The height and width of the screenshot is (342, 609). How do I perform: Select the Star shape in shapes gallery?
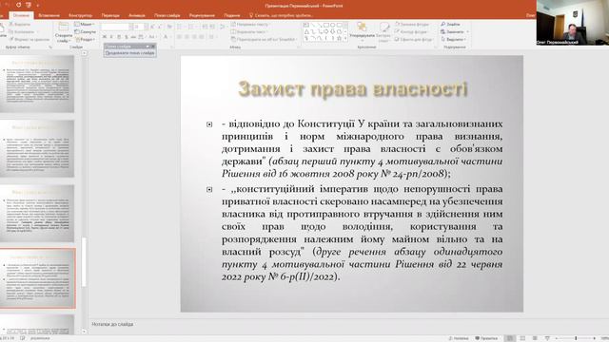coord(339,38)
